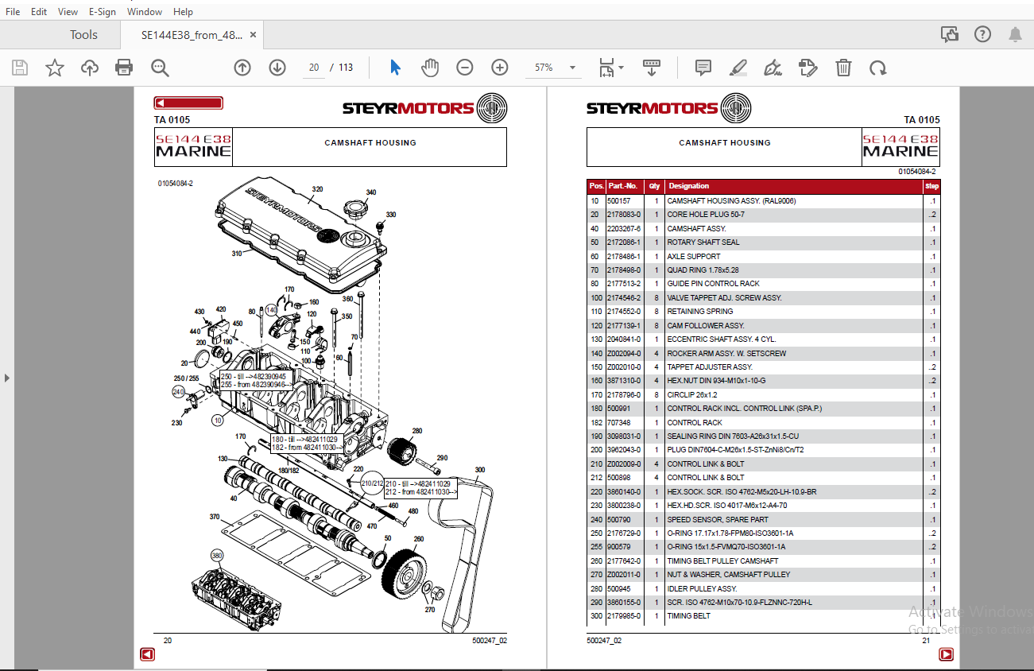Select 'ROCKER ARM ASSY. W. SETSCREW' text
Image resolution: width=1034 pixels, height=671 pixels.
pos(727,354)
